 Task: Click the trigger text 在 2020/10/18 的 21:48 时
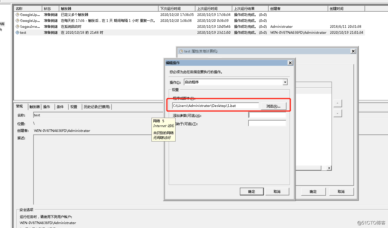point(82,33)
